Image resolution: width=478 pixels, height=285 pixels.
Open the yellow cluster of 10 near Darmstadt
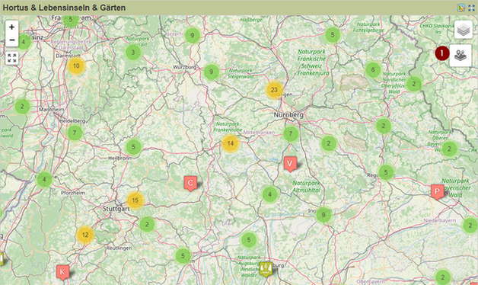point(76,66)
